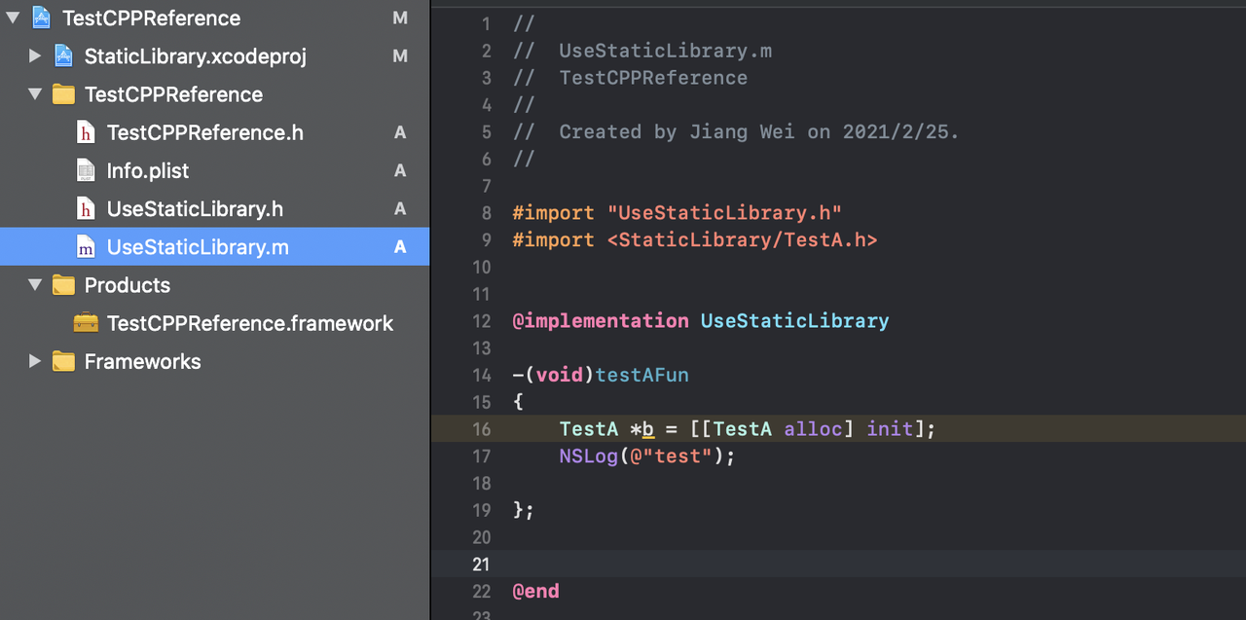The width and height of the screenshot is (1246, 620).
Task: Click the underlined variable b on line 16
Action: [x=647, y=429]
